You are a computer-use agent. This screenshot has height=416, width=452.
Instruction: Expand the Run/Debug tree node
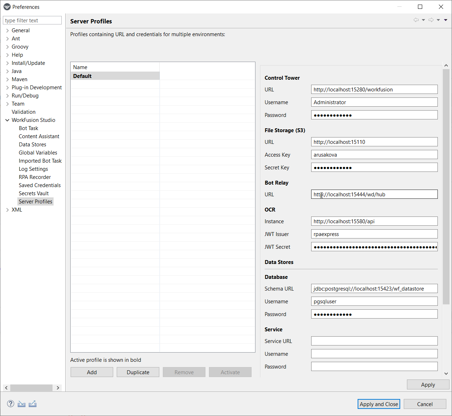point(7,96)
